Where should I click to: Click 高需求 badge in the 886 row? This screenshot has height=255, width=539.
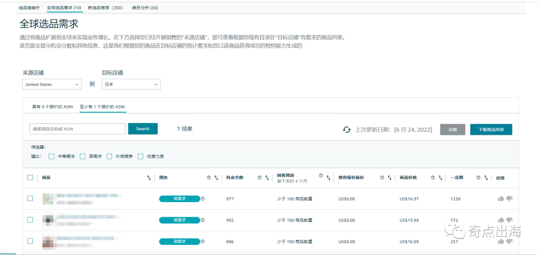coord(180,242)
